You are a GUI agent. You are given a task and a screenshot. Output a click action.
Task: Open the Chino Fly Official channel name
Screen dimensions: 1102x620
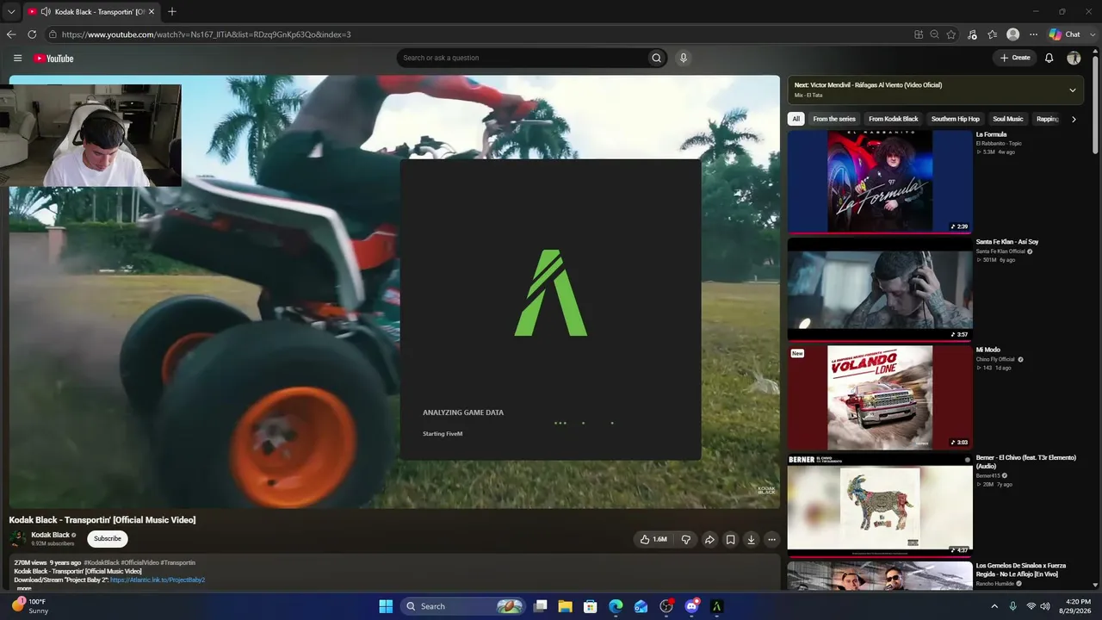[995, 359]
